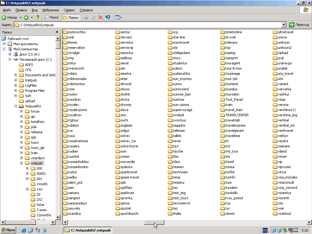Screen dimensions: 312x234
Task: Select the 12months folder in tree
Action: [x=44, y=215]
